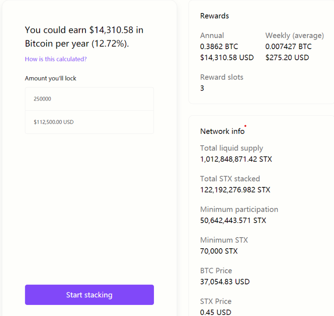Click the Rewards panel heading
The image size is (334, 316).
214,16
